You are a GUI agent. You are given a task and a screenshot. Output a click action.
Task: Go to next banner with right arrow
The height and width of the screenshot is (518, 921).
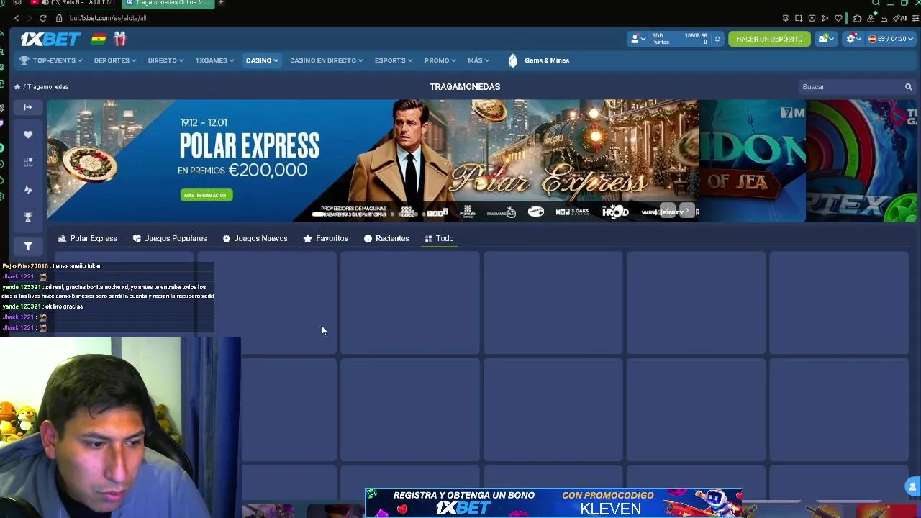pos(687,211)
